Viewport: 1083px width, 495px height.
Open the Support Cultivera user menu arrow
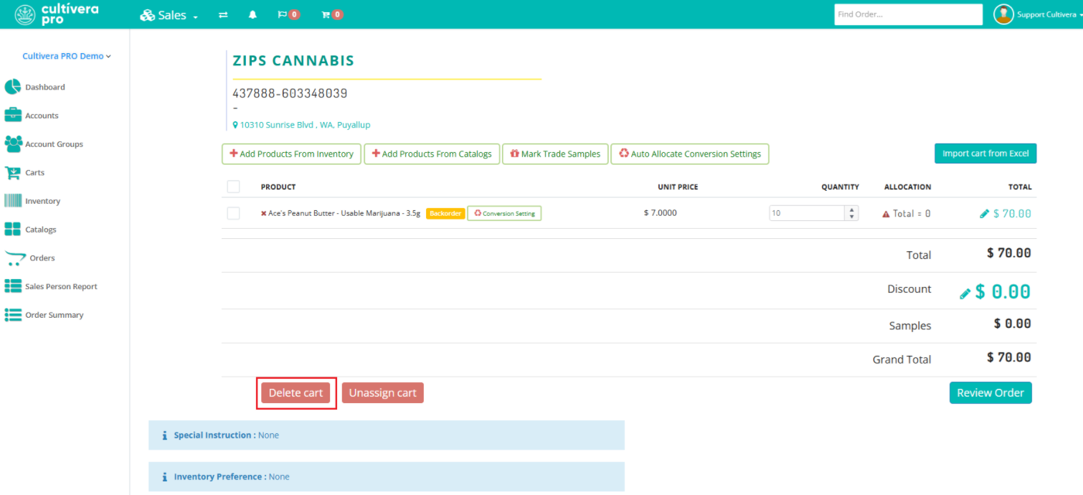tap(1080, 15)
